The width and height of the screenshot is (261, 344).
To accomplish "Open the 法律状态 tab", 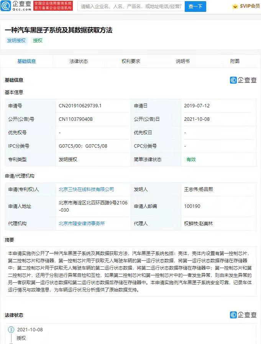I will pos(79,61).
